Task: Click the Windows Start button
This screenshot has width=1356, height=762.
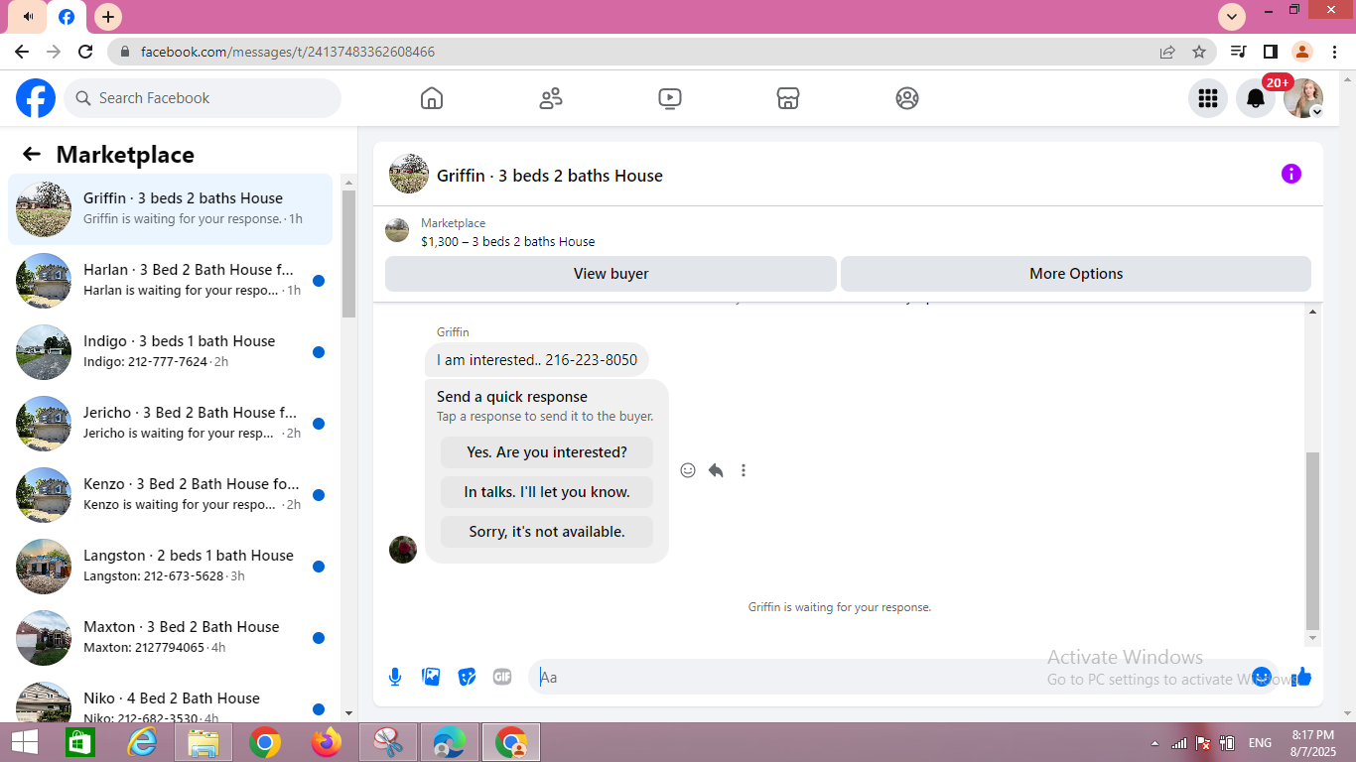Action: [x=24, y=742]
